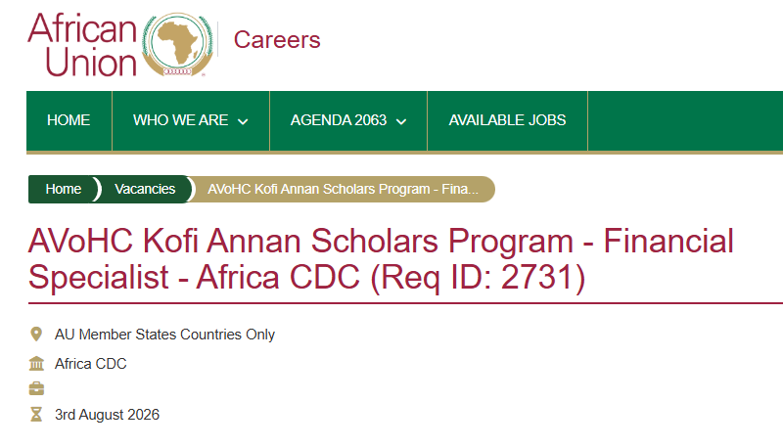The image size is (783, 448).
Task: Click the Africa CDC organization text
Action: pos(90,364)
